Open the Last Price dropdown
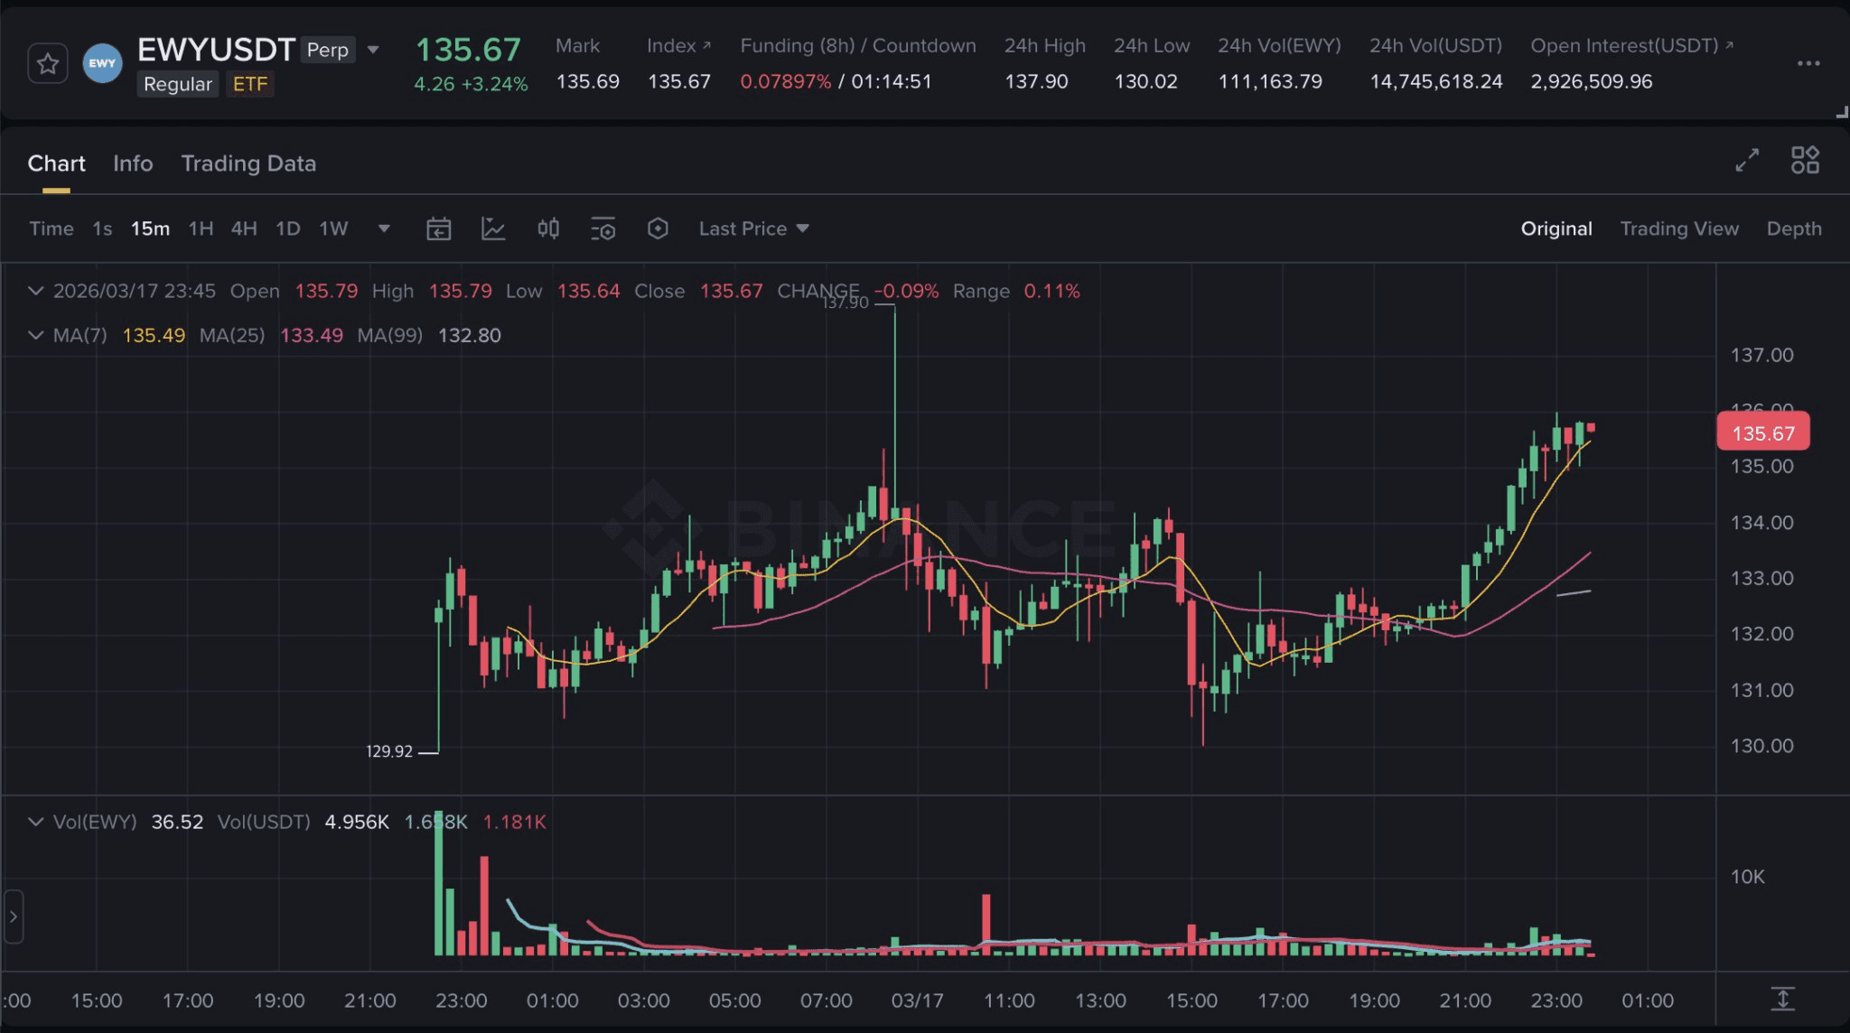1850x1033 pixels. point(753,228)
